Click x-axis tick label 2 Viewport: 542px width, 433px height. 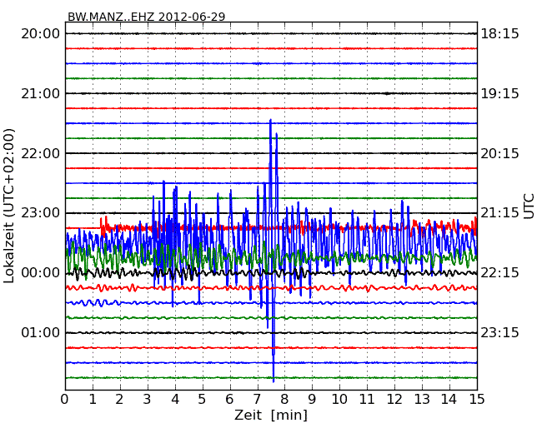point(119,399)
